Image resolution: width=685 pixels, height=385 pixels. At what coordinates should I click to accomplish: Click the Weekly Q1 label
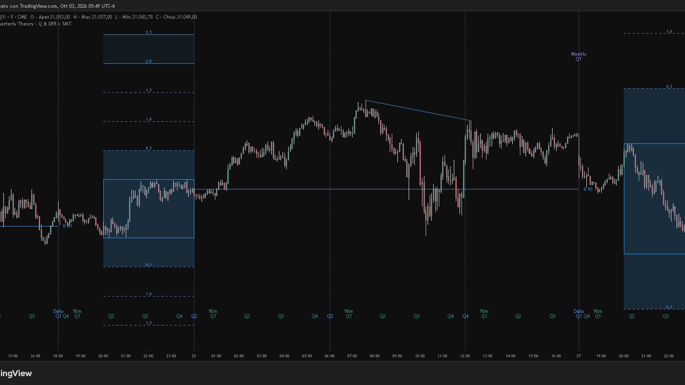pos(579,56)
